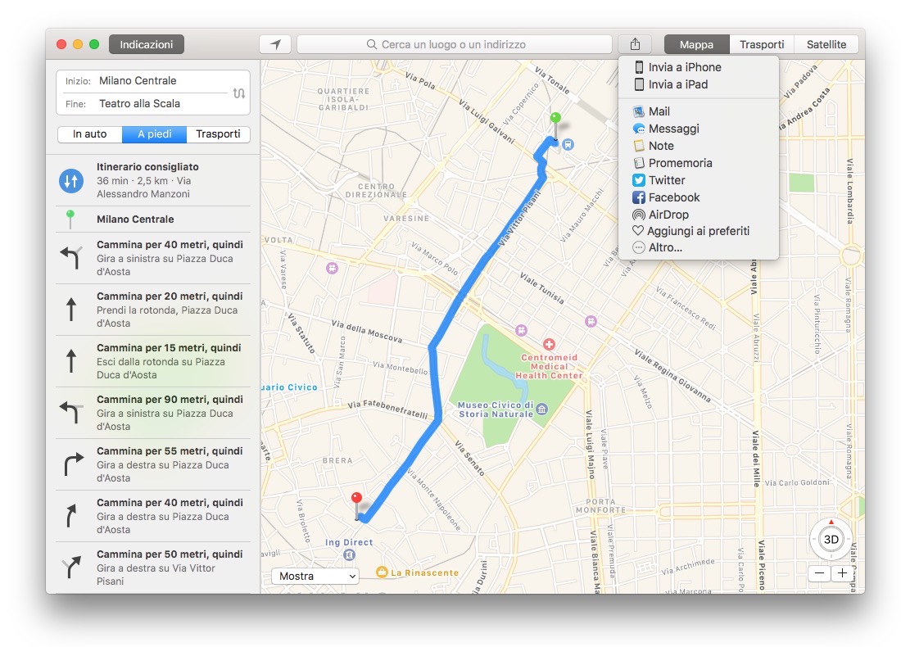Click the Viale Regina Giovanna label

(672, 376)
